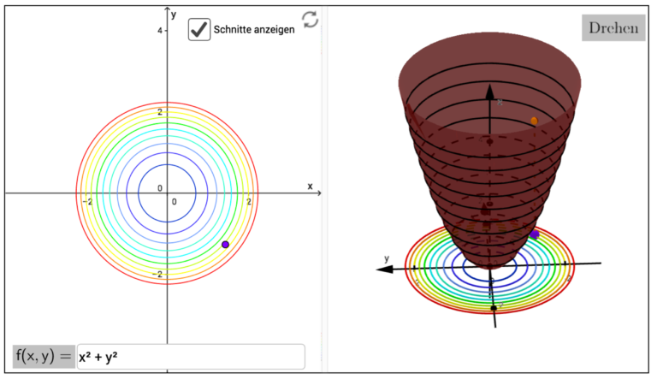This screenshot has width=657, height=385.
Task: Click the paraboloid vertex at the 3D origin
Action: [x=490, y=266]
